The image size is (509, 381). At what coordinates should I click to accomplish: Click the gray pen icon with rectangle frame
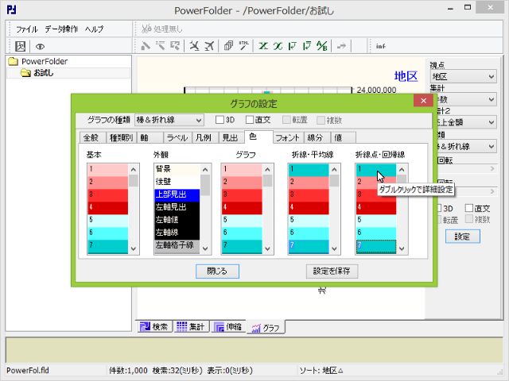[x=175, y=46]
